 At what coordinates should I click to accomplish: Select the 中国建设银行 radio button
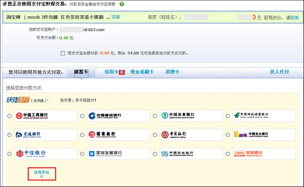(82, 116)
